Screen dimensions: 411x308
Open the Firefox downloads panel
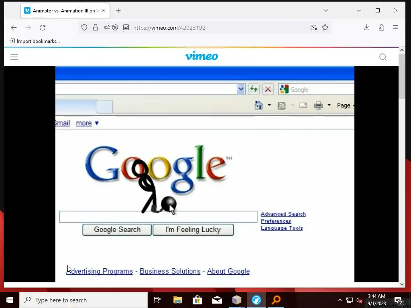point(367,27)
